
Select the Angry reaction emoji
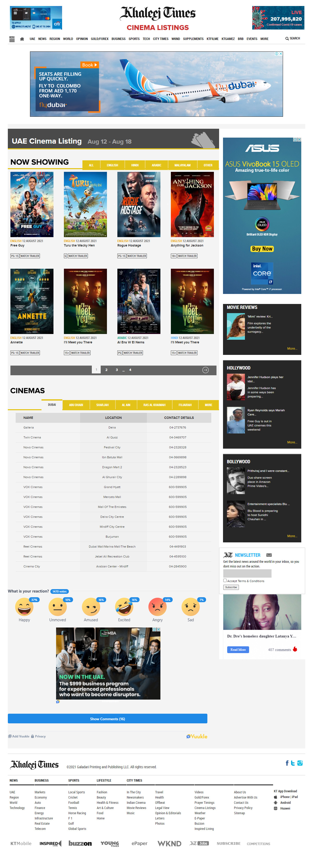[157, 607]
